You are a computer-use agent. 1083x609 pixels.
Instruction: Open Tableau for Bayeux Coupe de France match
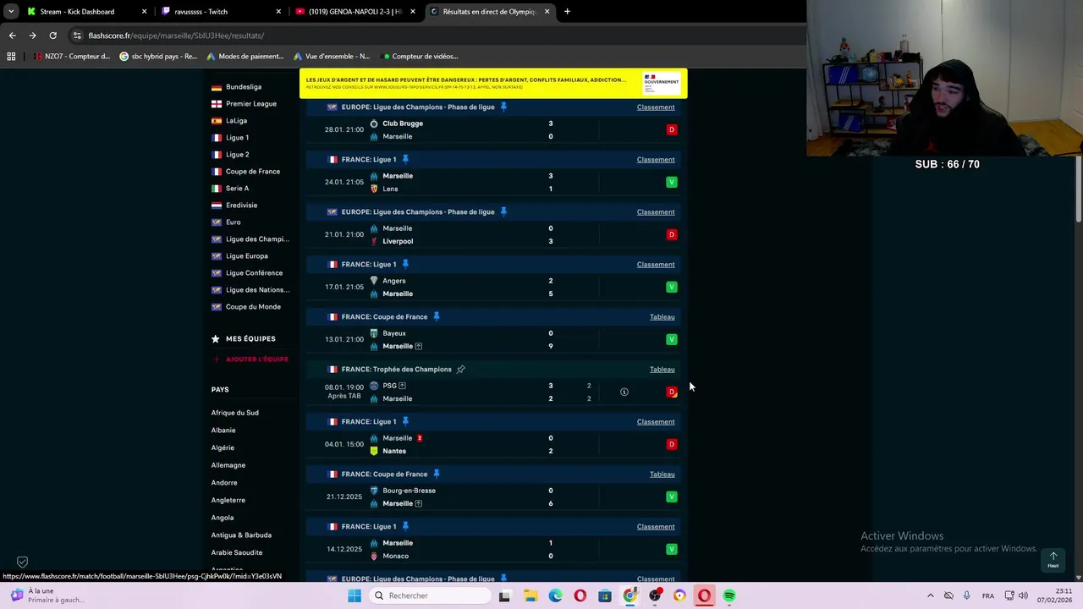click(x=662, y=316)
